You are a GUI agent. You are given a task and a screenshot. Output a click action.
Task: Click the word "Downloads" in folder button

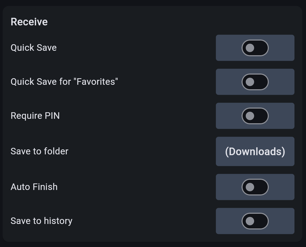[255, 151]
